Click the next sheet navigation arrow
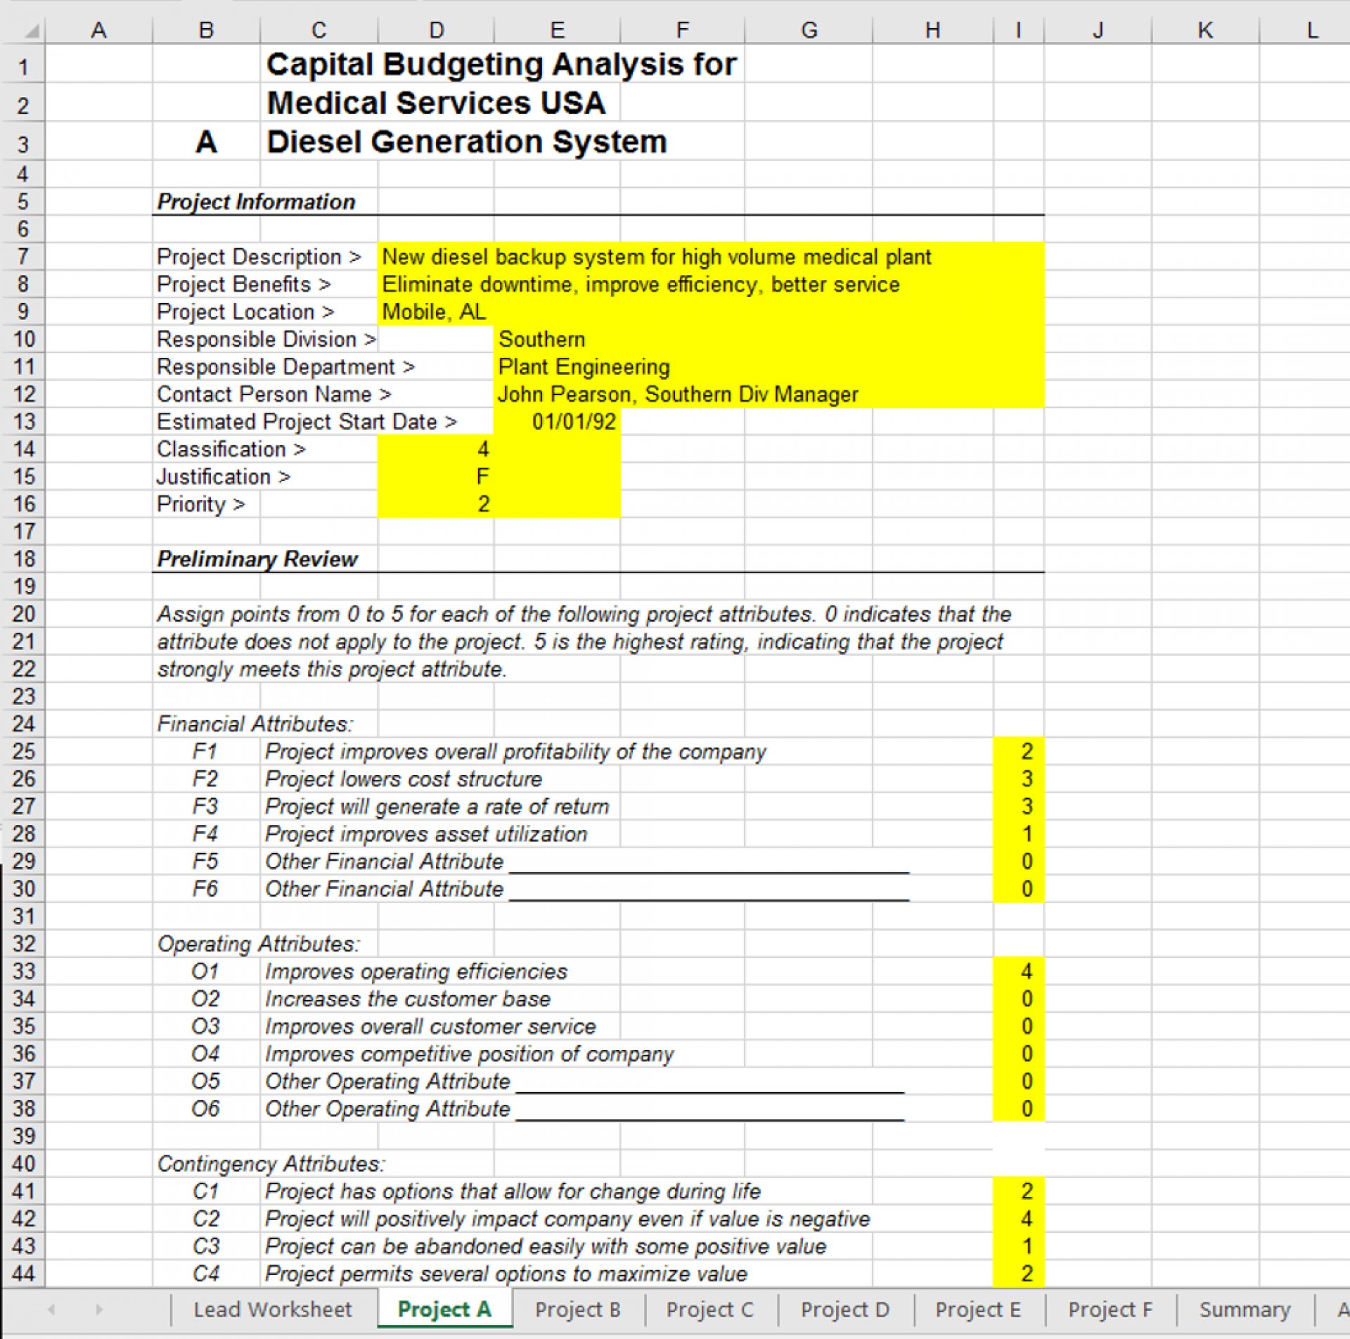Image resolution: width=1350 pixels, height=1339 pixels. coord(99,1309)
